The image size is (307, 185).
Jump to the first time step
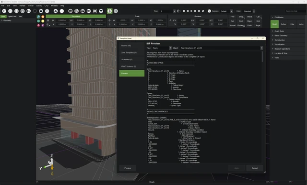pos(184,11)
